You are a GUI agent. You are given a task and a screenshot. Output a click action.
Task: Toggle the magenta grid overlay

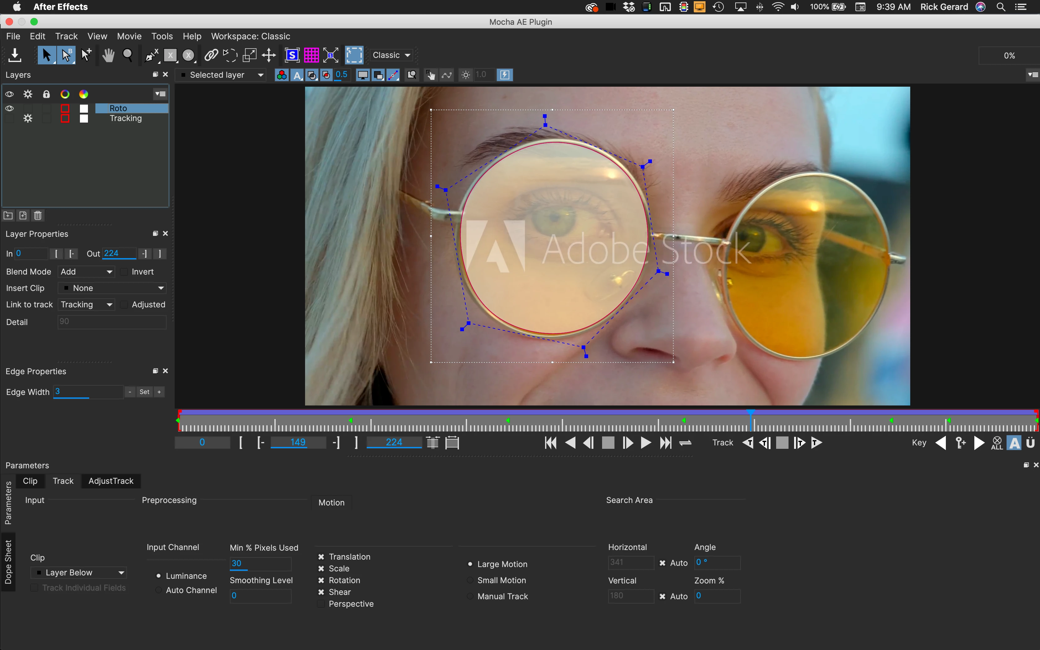point(311,55)
